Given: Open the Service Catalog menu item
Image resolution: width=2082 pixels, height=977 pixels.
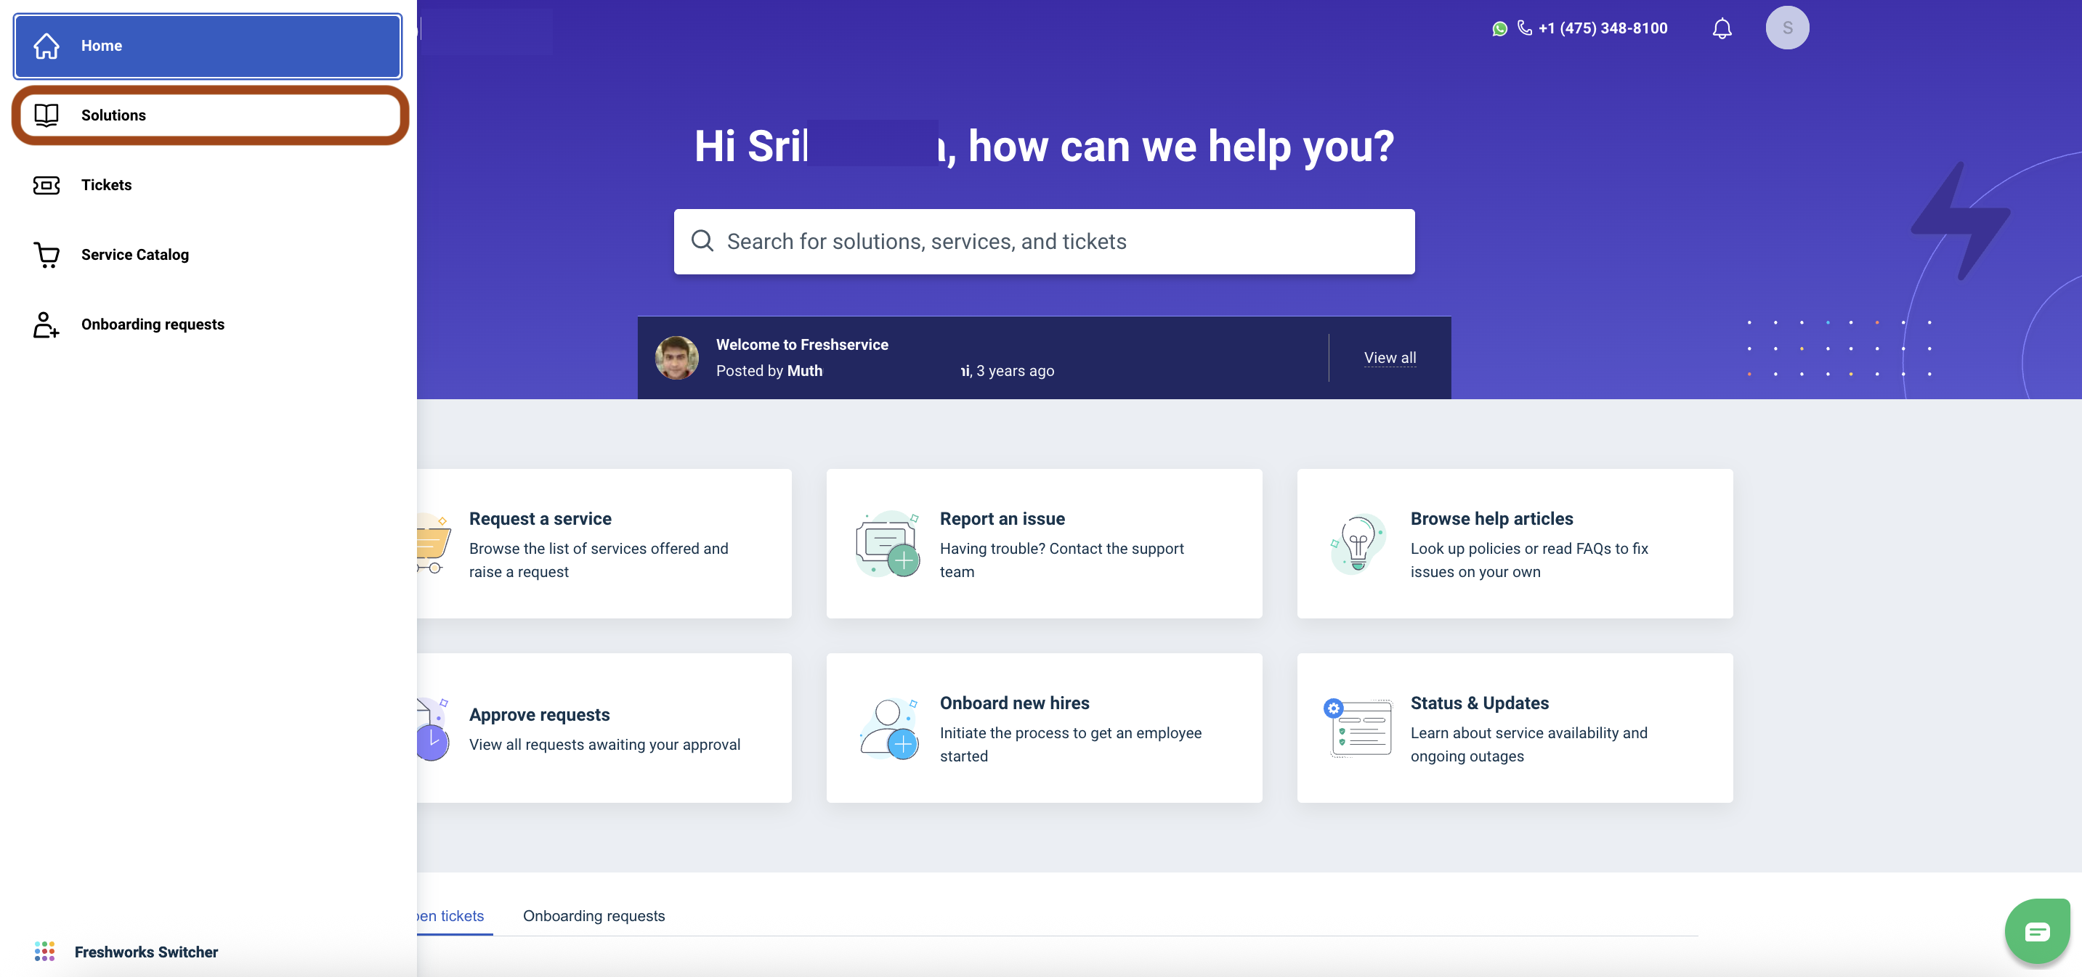Looking at the screenshot, I should (134, 254).
